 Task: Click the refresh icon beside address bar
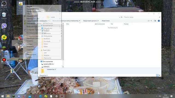[x=122, y=17]
